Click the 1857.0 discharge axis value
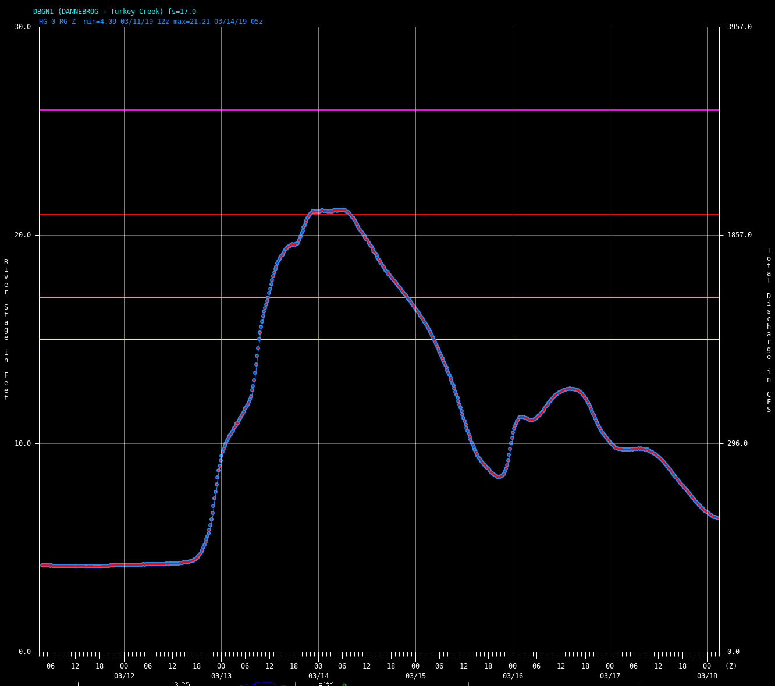The height and width of the screenshot is (686, 775). [739, 235]
